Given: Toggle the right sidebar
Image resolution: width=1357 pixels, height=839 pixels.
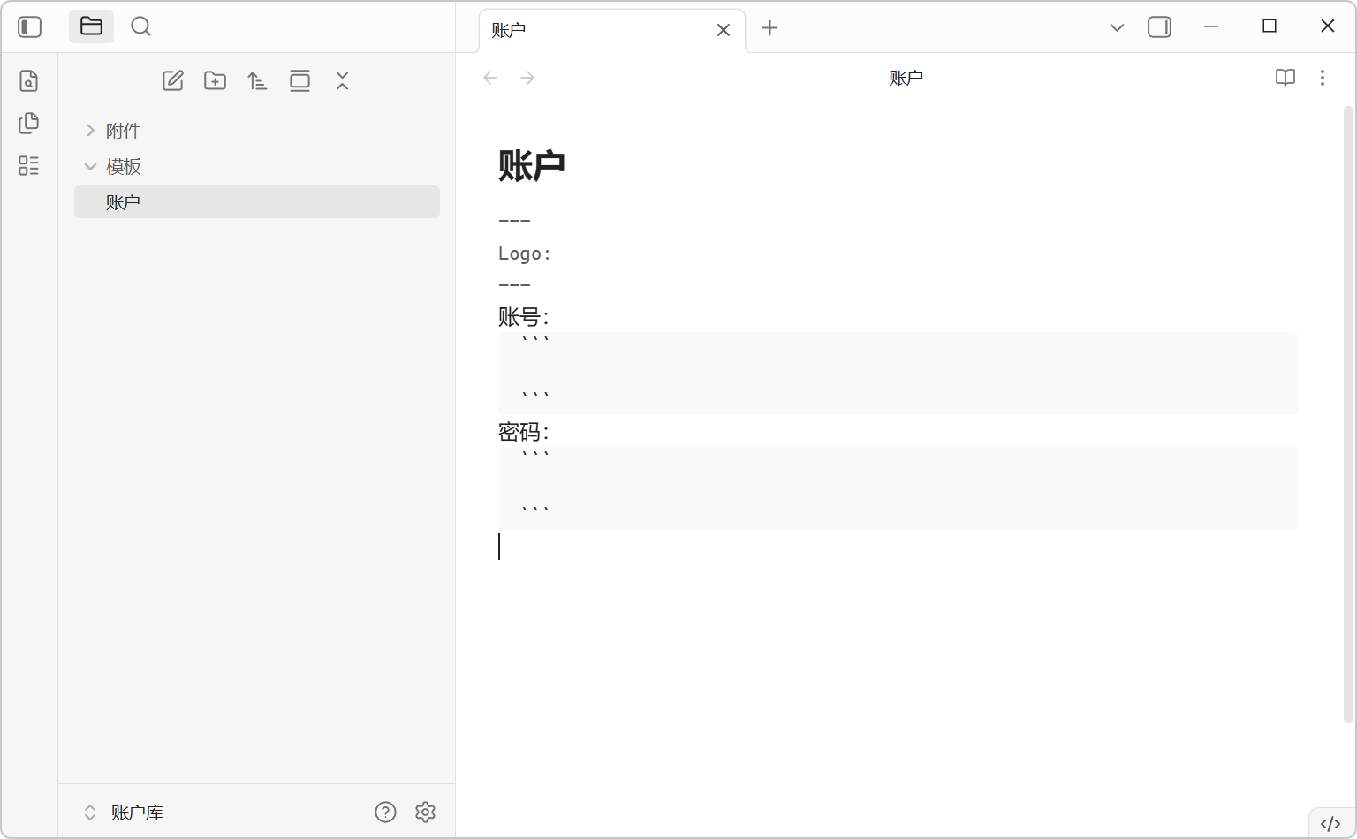Looking at the screenshot, I should (x=1159, y=27).
